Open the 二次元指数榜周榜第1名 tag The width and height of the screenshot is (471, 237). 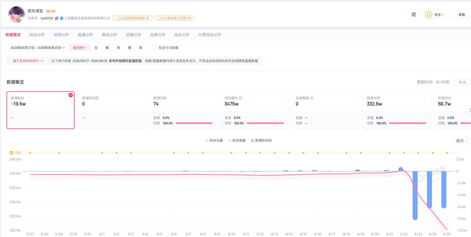point(132,18)
